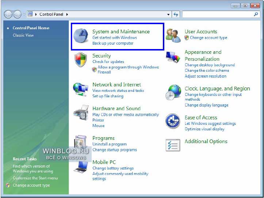Click the Programs box icon
264x198 pixels.
[80, 142]
